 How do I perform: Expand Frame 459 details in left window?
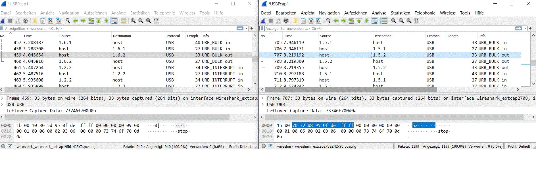pyautogui.click(x=2, y=98)
